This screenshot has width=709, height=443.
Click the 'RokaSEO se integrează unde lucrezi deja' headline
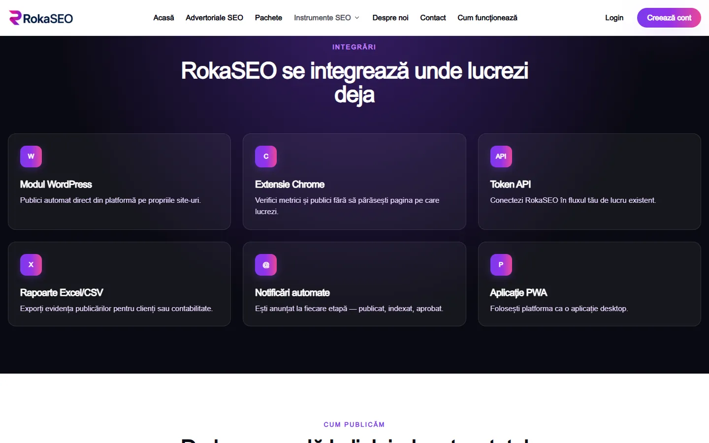click(x=354, y=83)
